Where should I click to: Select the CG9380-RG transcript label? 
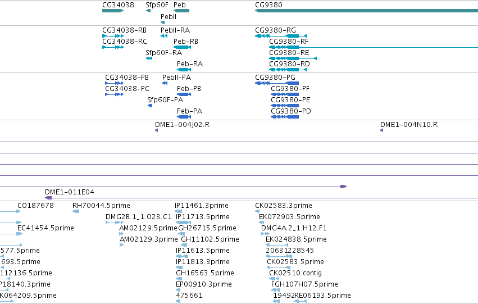click(276, 30)
